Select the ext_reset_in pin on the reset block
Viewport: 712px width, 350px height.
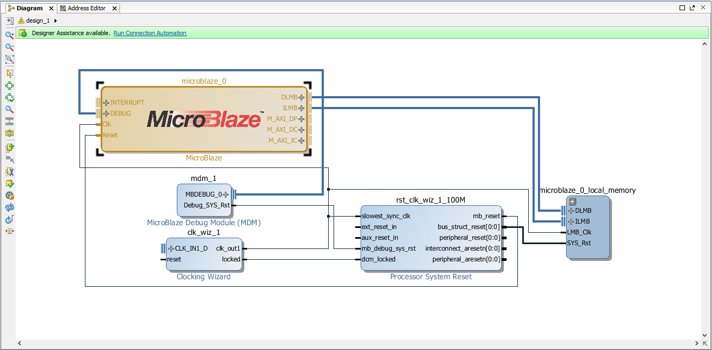(379, 227)
